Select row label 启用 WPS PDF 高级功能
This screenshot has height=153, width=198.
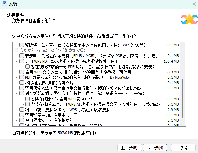point(73,61)
